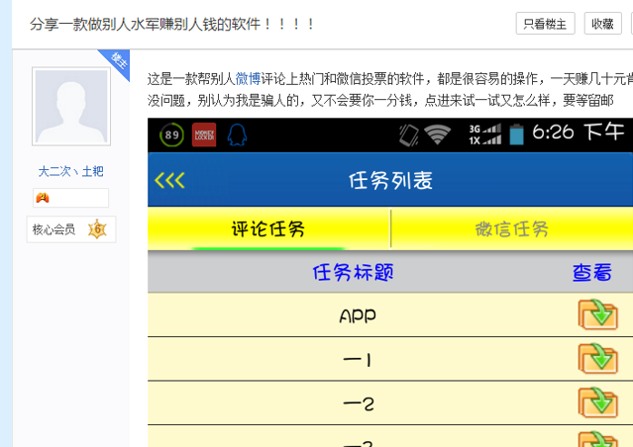Switch to the 评论任务 tab
Screen dimensions: 633x447
point(268,229)
